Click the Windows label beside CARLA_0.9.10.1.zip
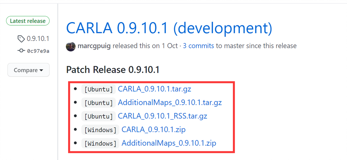347x160 pixels. (x=100, y=130)
